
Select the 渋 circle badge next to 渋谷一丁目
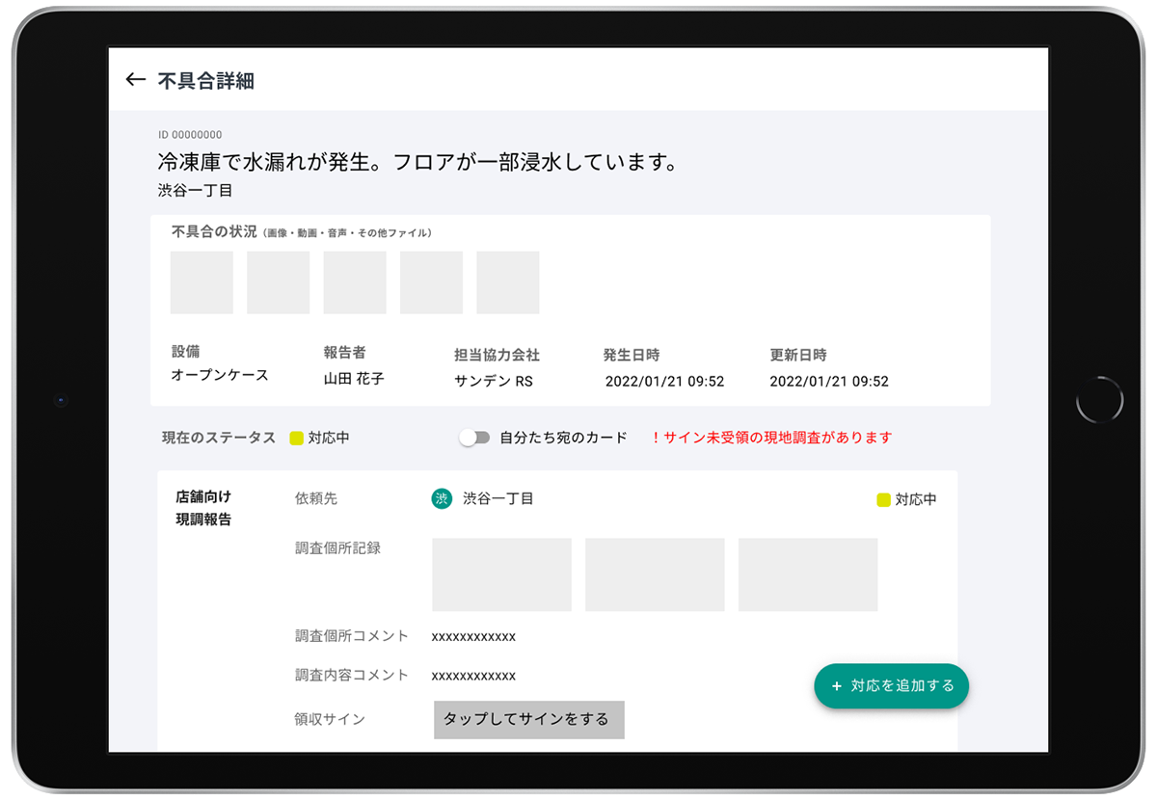(x=440, y=499)
